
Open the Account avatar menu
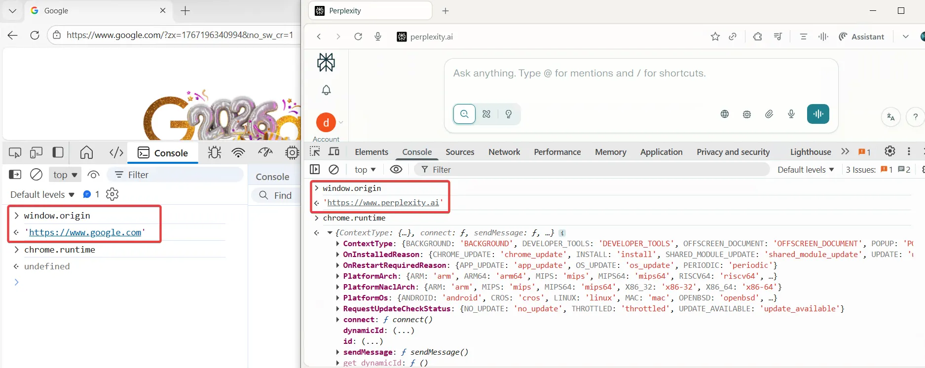[326, 122]
